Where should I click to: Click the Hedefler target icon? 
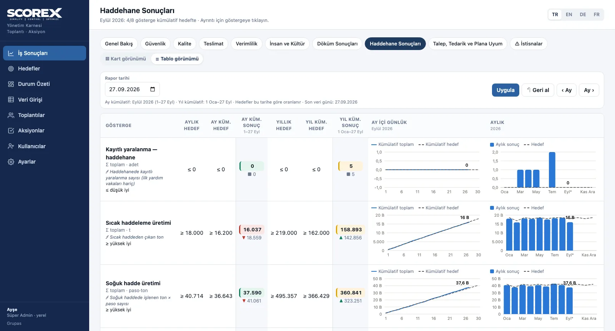tap(11, 69)
